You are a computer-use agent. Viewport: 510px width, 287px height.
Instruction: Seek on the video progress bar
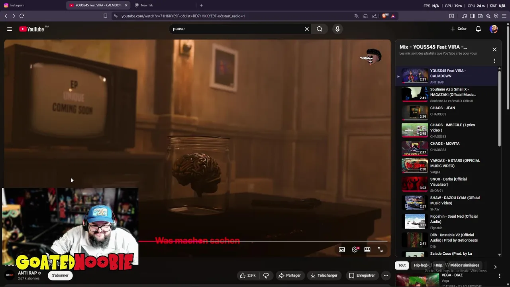point(263,241)
